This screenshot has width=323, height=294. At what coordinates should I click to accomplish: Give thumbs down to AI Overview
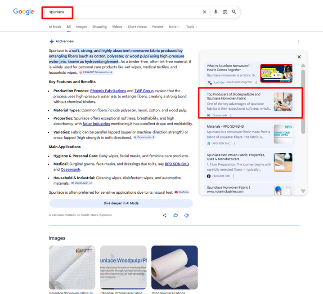[x=186, y=215]
